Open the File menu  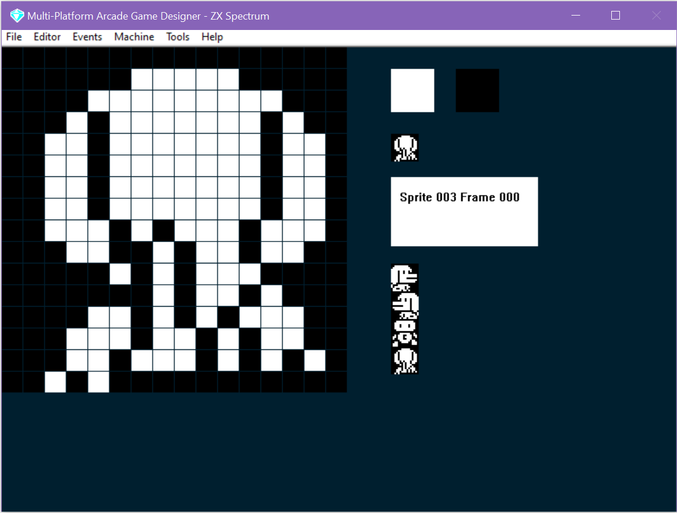point(14,37)
